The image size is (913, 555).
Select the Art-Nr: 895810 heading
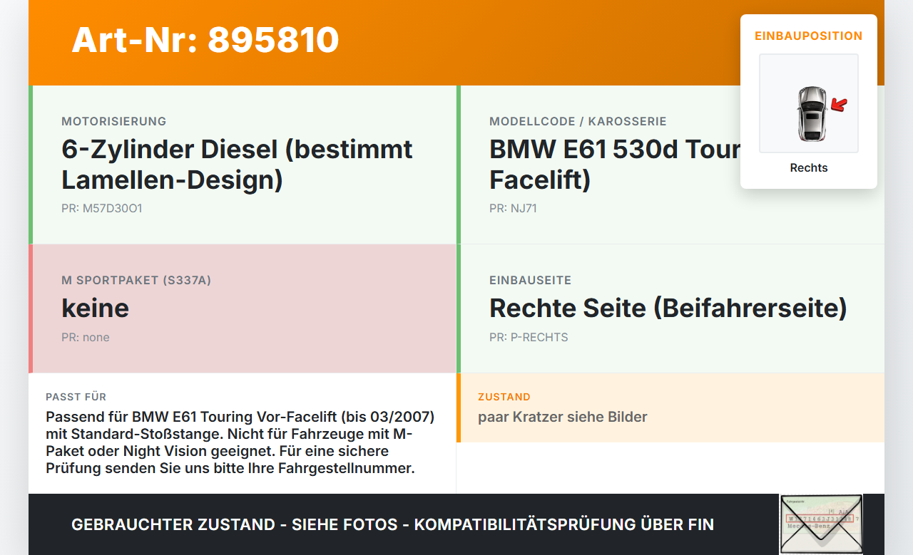(x=205, y=40)
